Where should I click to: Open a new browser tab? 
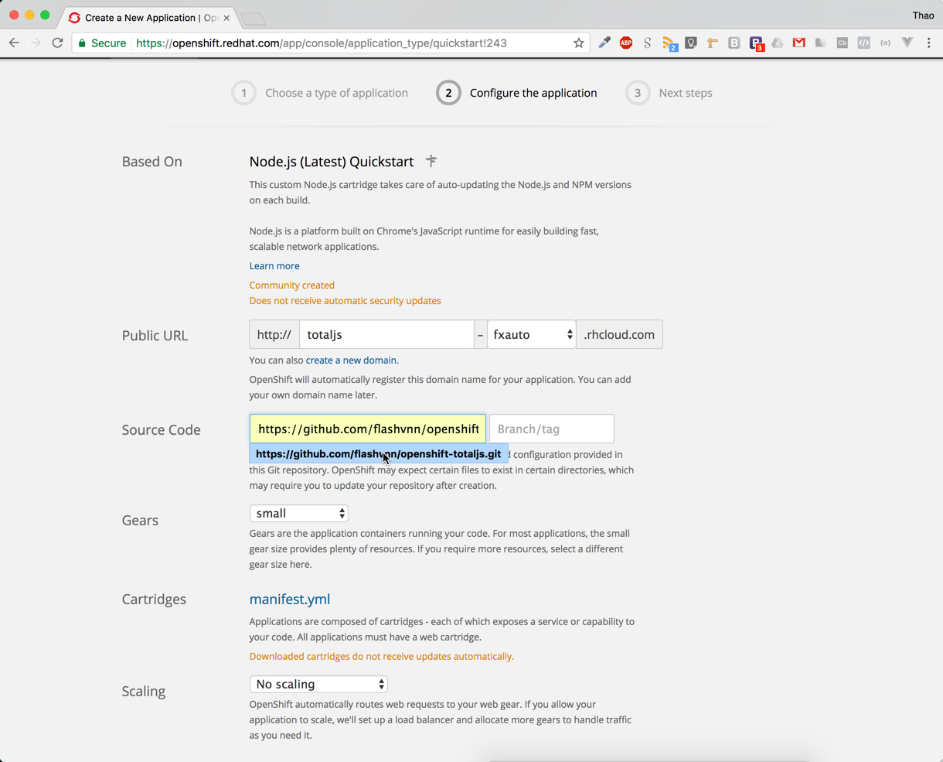pyautogui.click(x=253, y=19)
